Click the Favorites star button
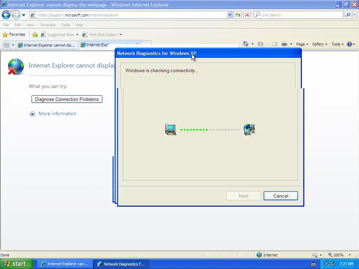This screenshot has width=359, height=269. pyautogui.click(x=14, y=35)
